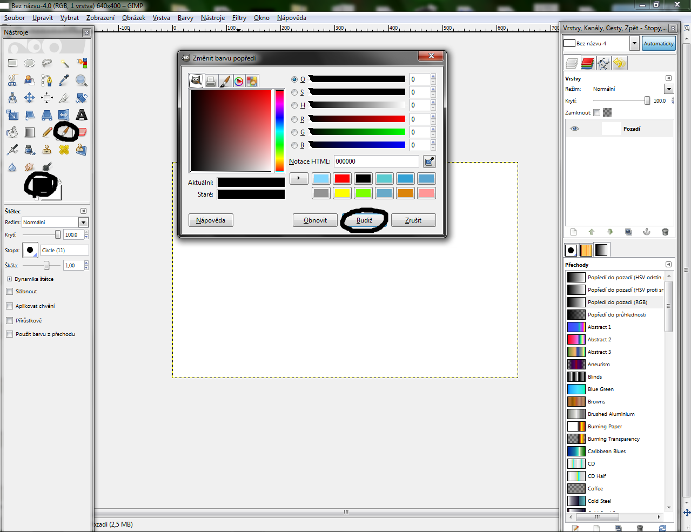Click the Zrušit button
Image resolution: width=691 pixels, height=532 pixels.
(413, 220)
